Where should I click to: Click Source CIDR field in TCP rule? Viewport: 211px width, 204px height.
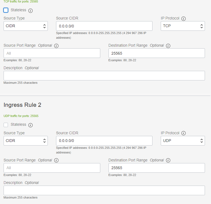pos(104,26)
